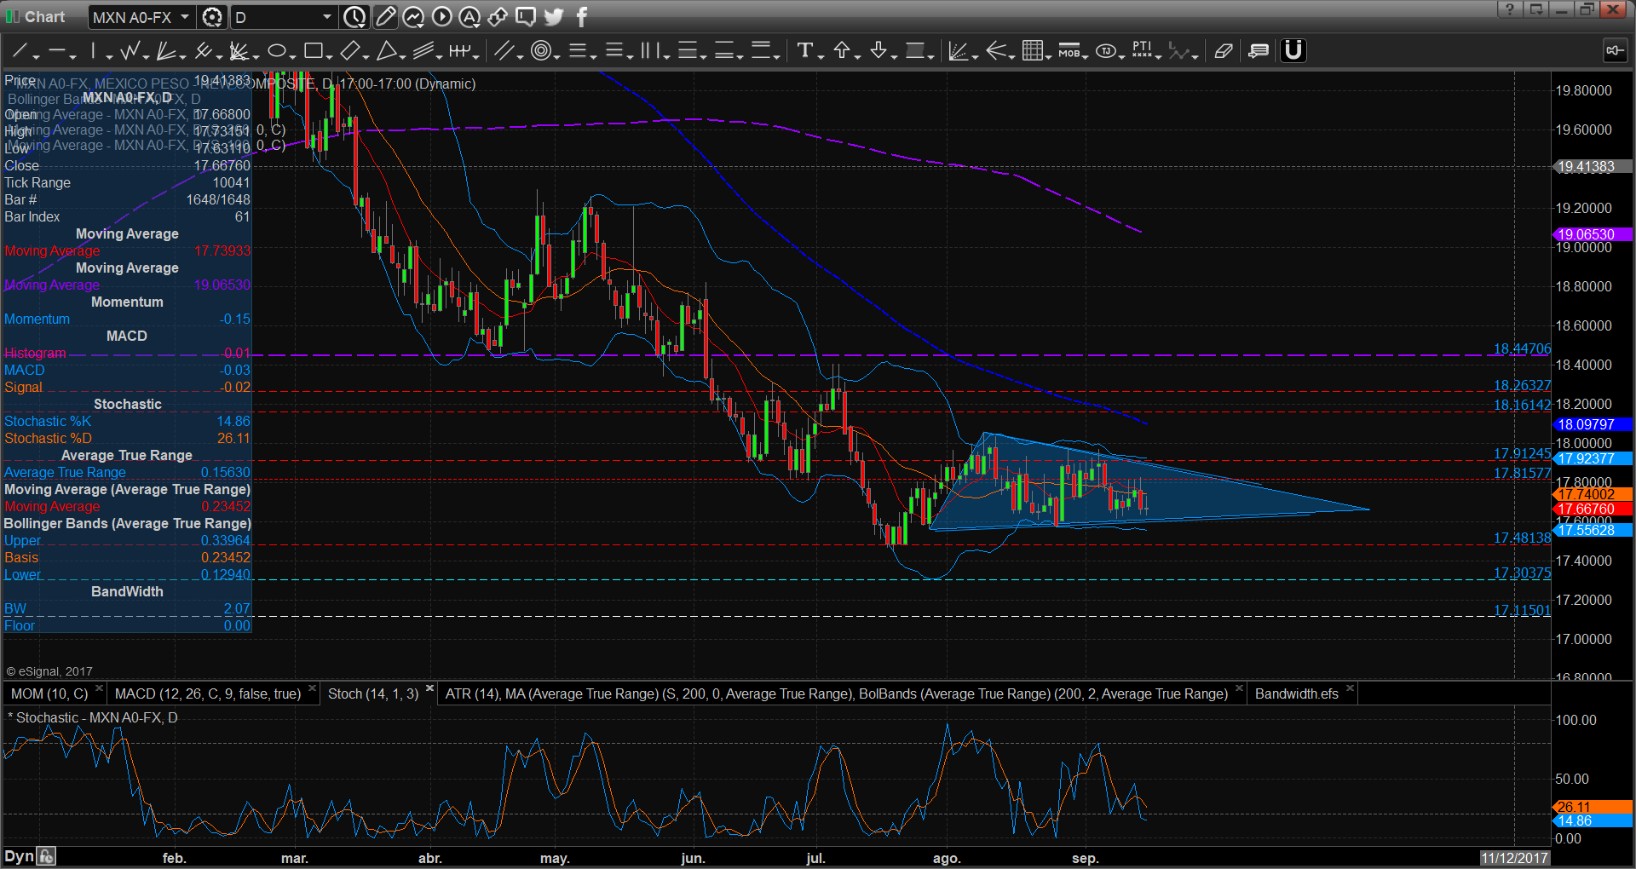Click the bar replay play icon

441,17
